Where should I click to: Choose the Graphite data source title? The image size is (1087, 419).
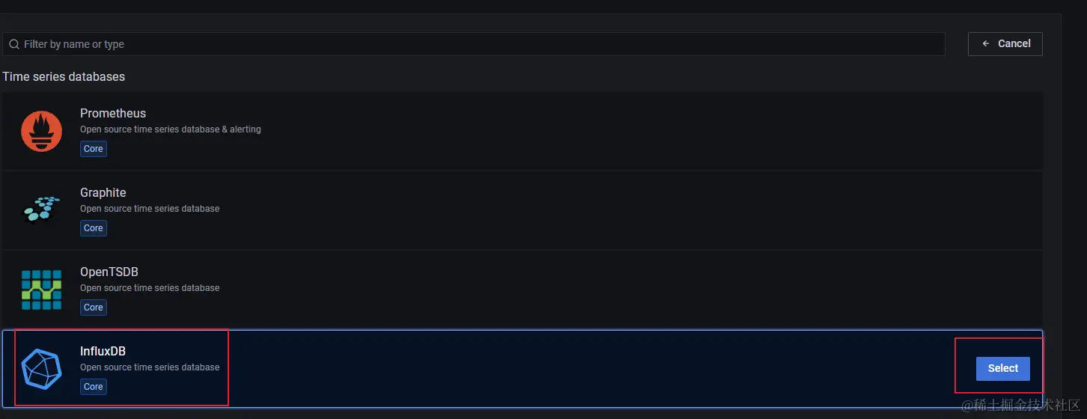point(103,192)
